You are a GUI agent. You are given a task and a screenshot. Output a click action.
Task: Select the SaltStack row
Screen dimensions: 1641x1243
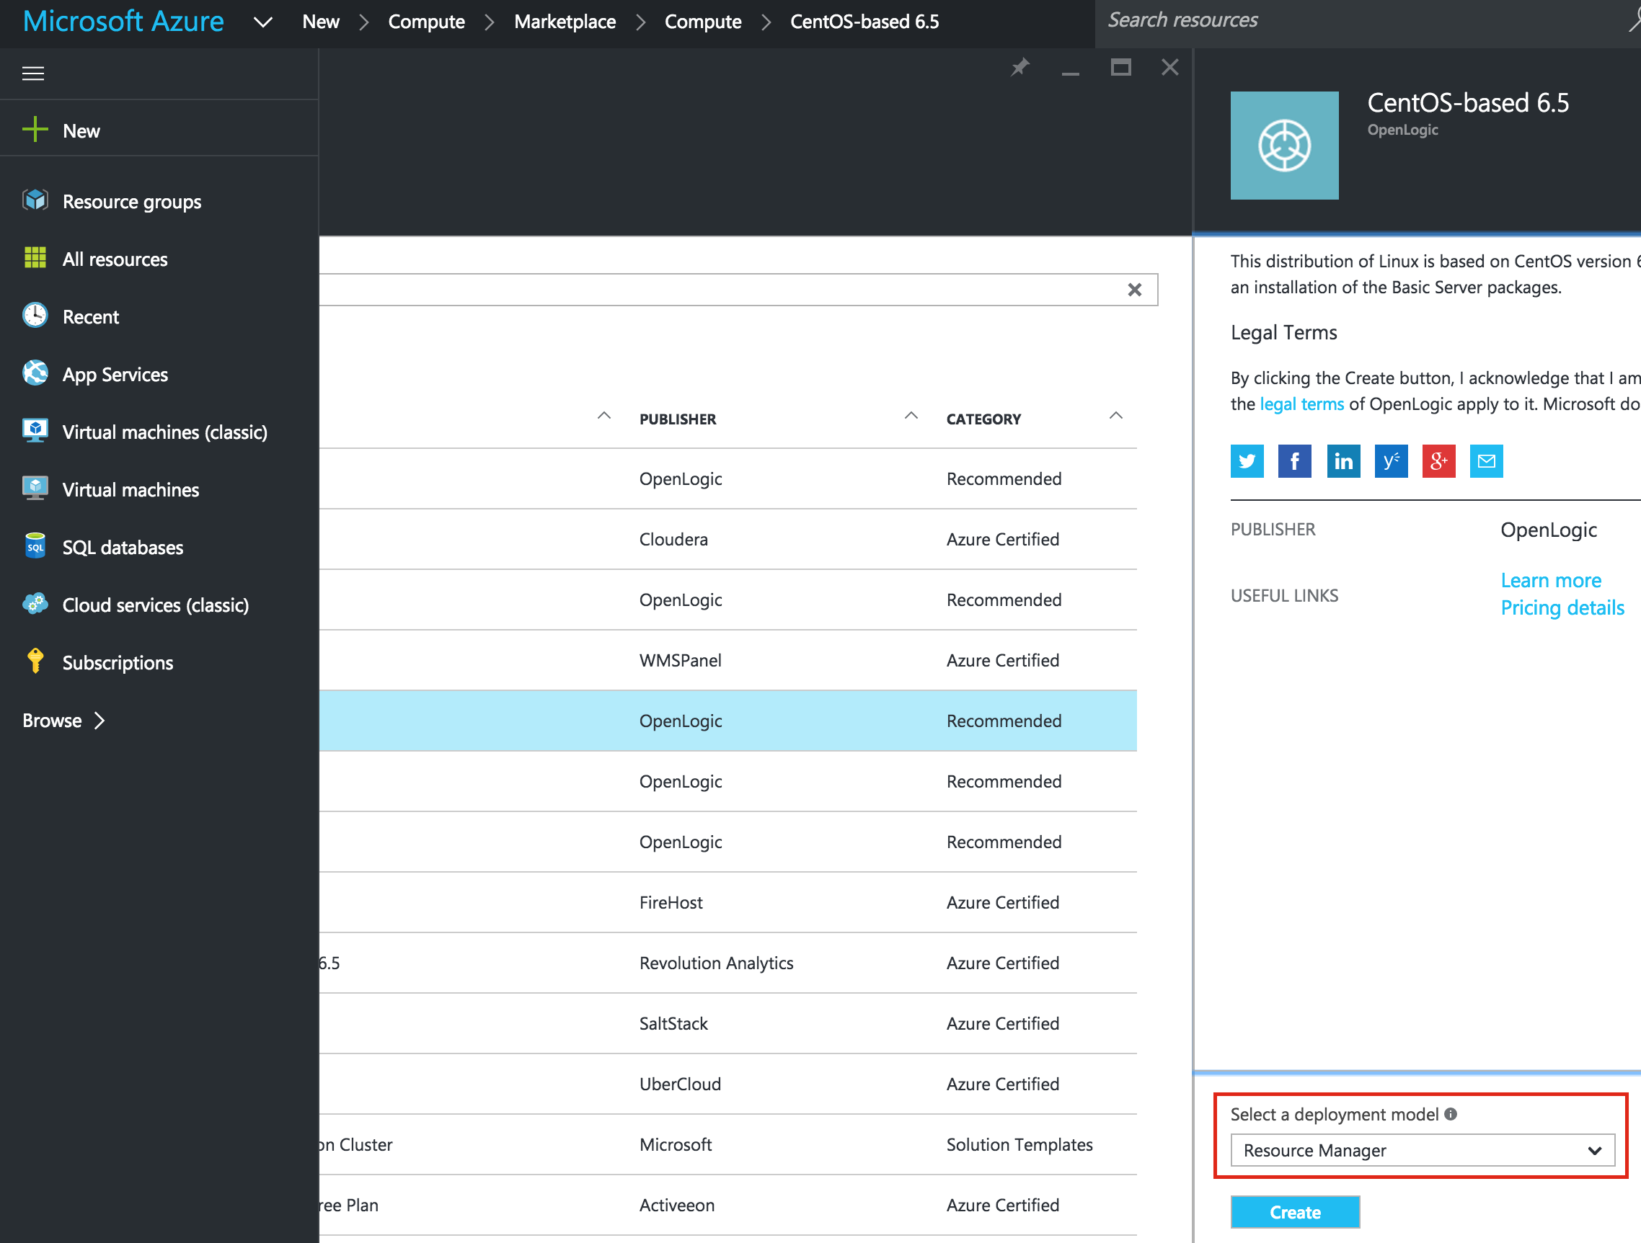(x=727, y=1023)
